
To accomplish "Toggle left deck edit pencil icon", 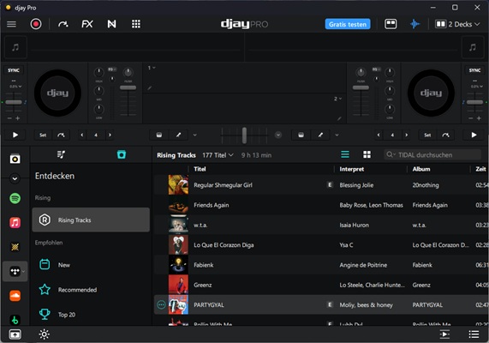I will tap(178, 135).
